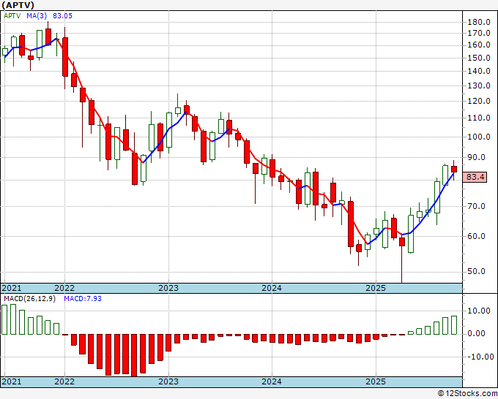Click the MACD:7.93 value readout
The width and height of the screenshot is (498, 399).
pyautogui.click(x=83, y=299)
